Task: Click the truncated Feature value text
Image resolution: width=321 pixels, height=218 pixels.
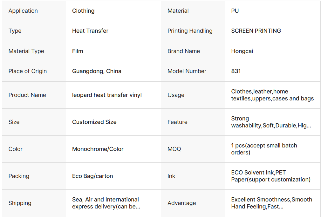Action: pos(271,122)
